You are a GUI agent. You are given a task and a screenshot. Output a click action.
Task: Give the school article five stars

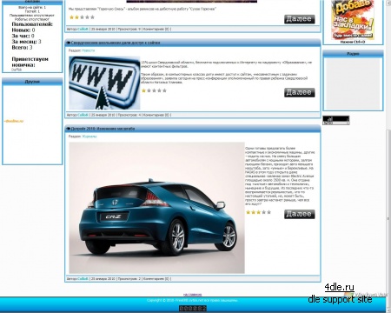pos(164,90)
